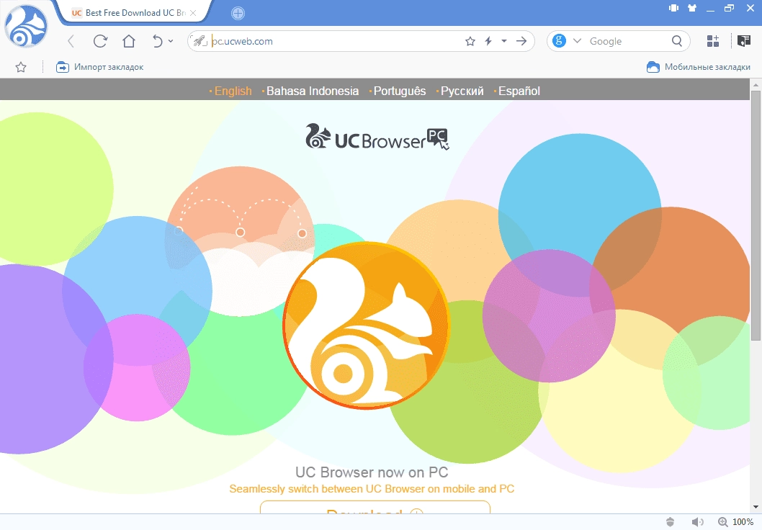The width and height of the screenshot is (762, 530).
Task: Reload the page with refresh icon
Action: tap(100, 41)
